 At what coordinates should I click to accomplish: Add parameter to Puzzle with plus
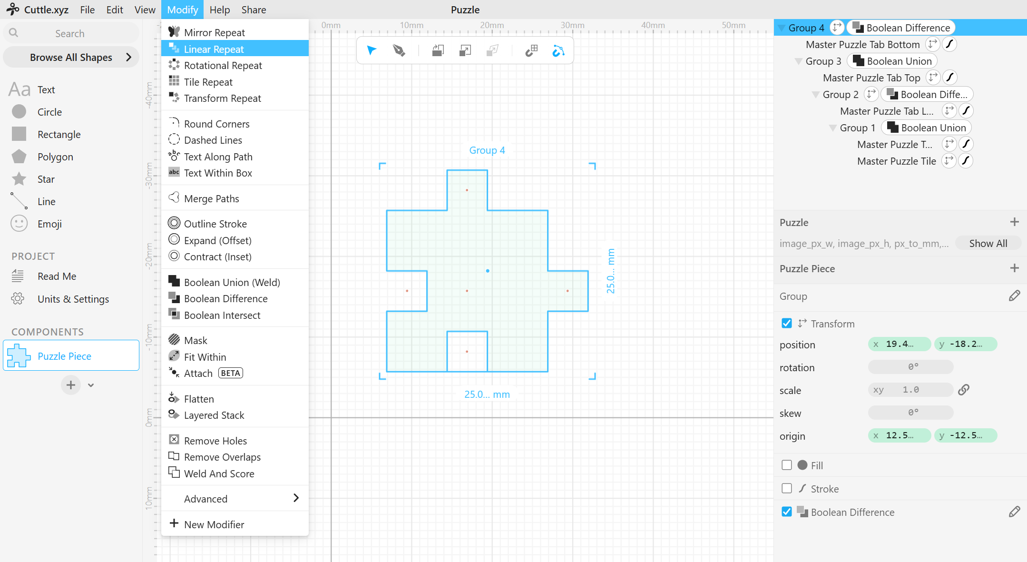(1014, 222)
